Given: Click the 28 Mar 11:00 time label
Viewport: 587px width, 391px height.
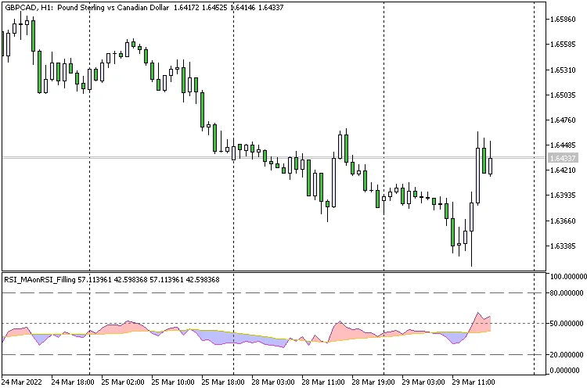Looking at the screenshot, I should point(322,383).
